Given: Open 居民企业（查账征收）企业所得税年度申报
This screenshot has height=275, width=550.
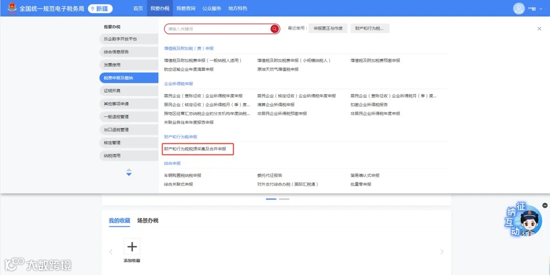Looking at the screenshot, I should tap(203, 96).
